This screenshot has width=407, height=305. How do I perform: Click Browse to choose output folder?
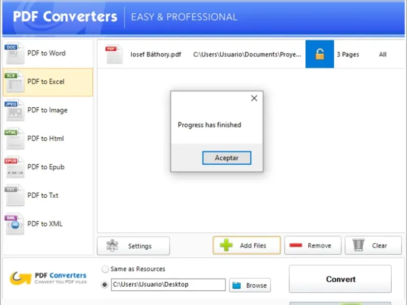(x=250, y=285)
